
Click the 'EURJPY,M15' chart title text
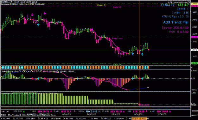7,2
